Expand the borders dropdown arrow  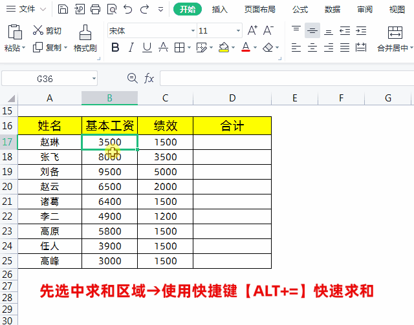pos(189,48)
